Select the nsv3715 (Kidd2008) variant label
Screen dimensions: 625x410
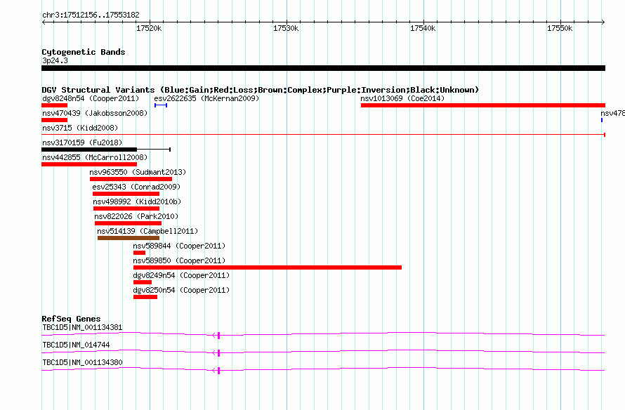click(80, 128)
